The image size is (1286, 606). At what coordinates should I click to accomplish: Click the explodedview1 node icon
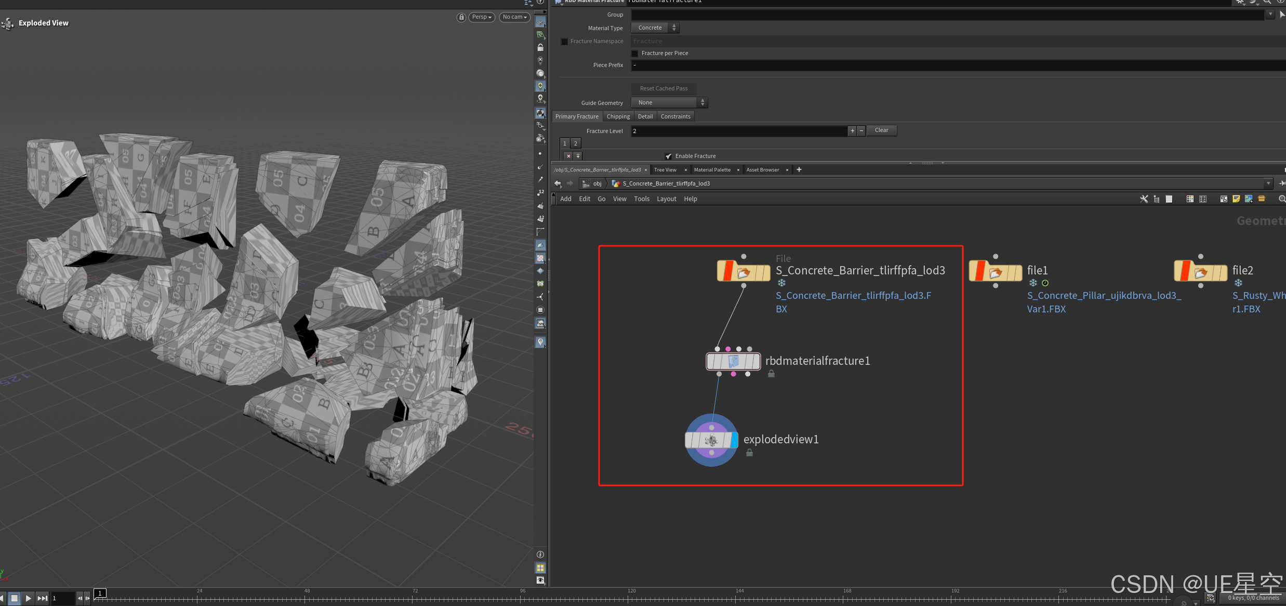coord(711,440)
